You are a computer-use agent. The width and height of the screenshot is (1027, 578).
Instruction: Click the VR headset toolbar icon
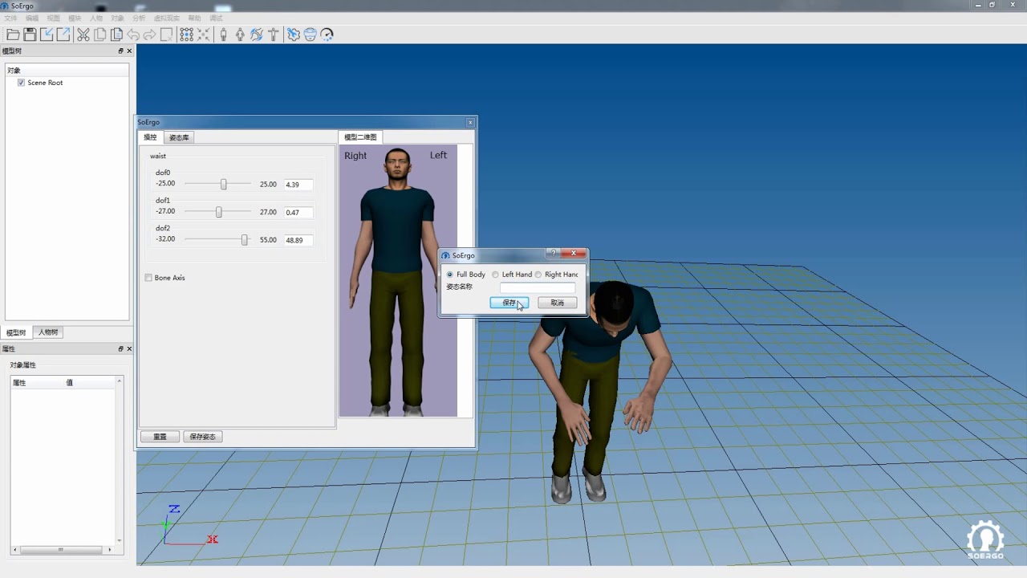coord(310,35)
